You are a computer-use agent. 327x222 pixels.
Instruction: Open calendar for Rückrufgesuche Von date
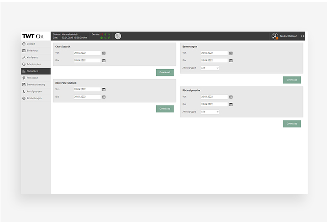(231, 97)
